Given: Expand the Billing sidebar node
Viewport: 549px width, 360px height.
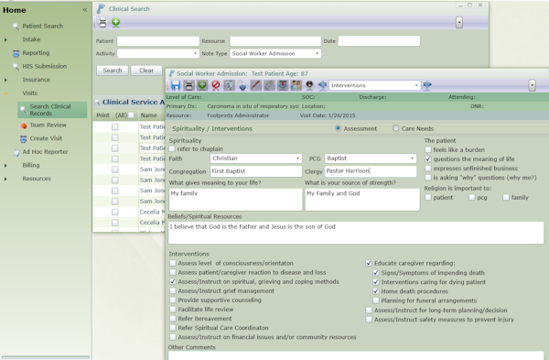Looking at the screenshot, I should click(x=5, y=166).
